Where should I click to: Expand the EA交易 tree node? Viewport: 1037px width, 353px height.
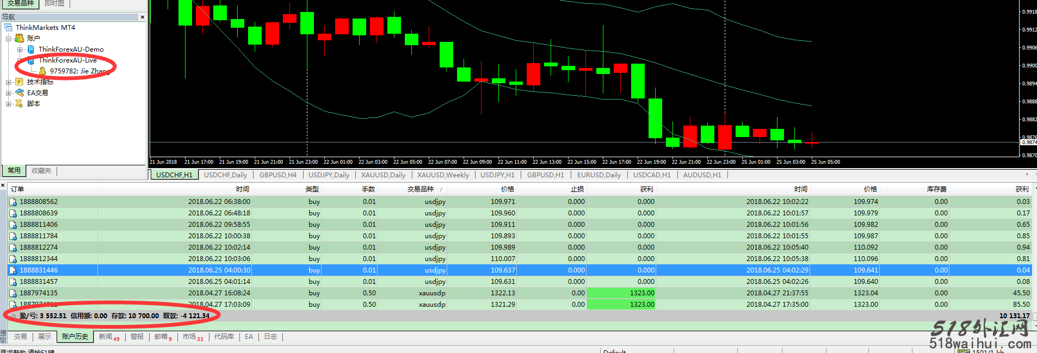(x=8, y=93)
